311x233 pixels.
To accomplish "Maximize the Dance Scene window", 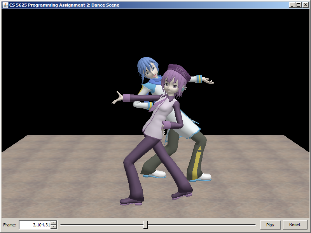I will tap(298, 5).
